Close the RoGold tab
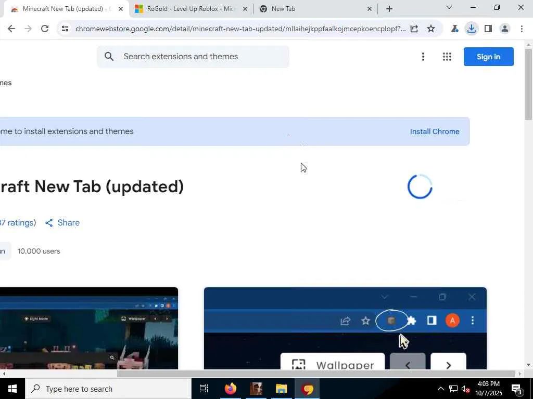 tap(245, 9)
